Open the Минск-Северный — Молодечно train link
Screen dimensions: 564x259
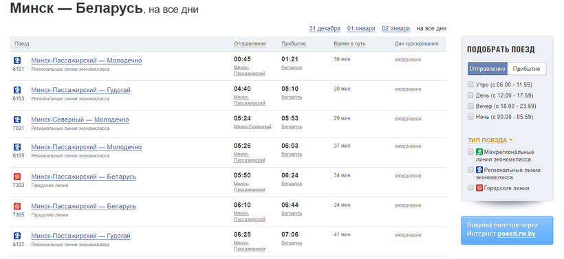pyautogui.click(x=80, y=120)
